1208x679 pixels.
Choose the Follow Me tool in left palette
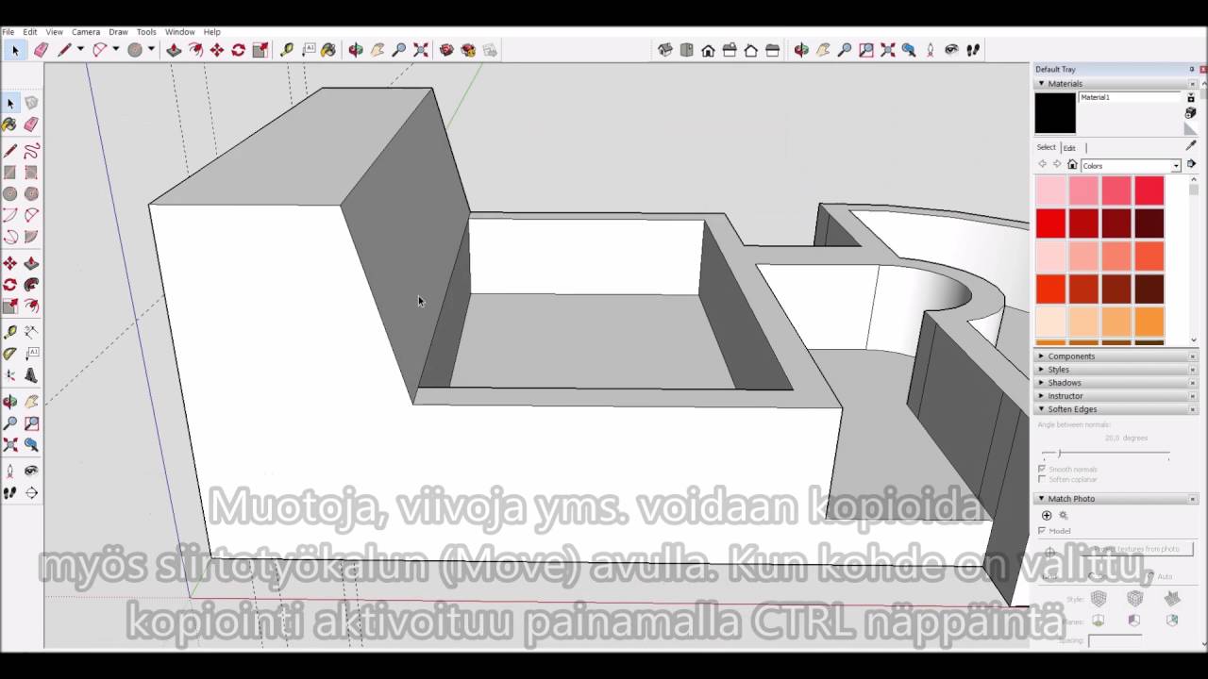pyautogui.click(x=31, y=284)
